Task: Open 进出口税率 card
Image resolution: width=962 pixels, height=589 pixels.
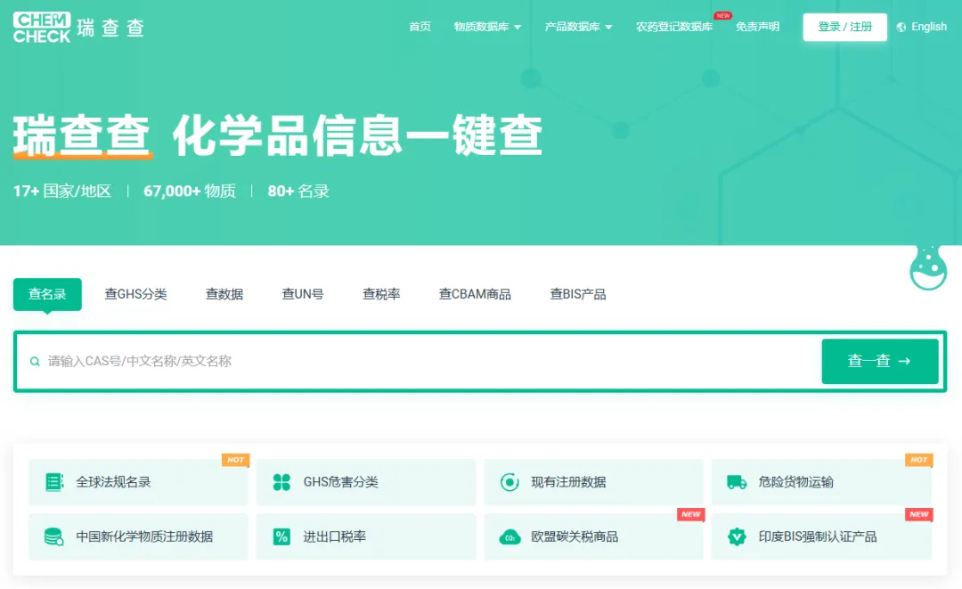Action: pos(366,536)
